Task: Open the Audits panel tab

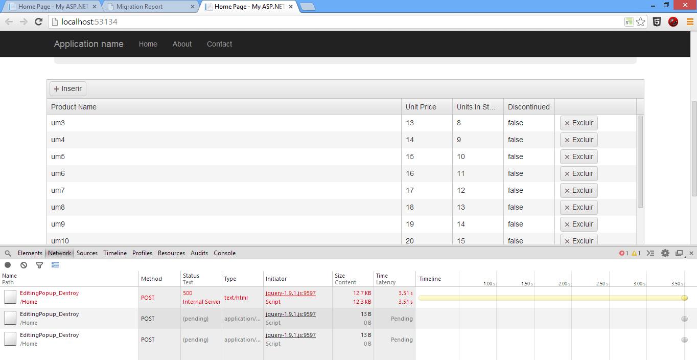Action: click(199, 253)
